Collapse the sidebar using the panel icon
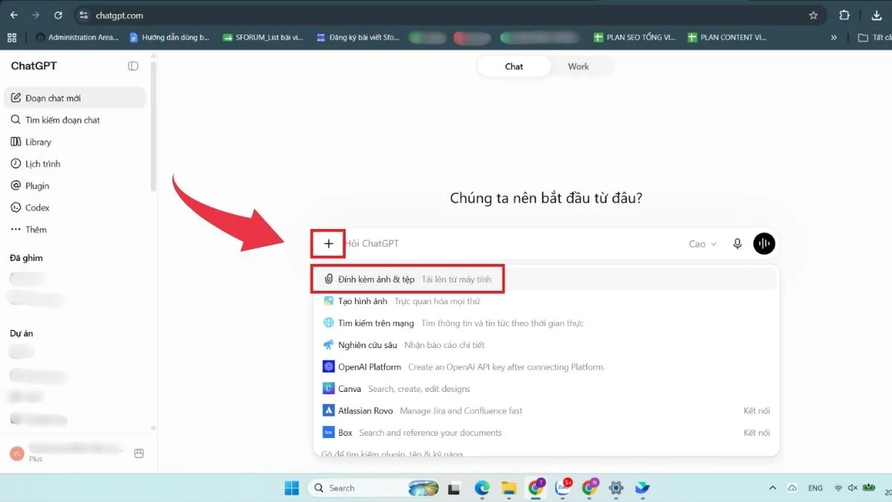892x502 pixels. pyautogui.click(x=133, y=66)
